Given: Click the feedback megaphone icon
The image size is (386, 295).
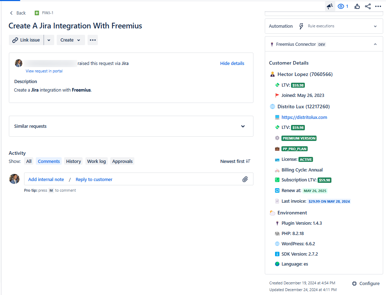Looking at the screenshot, I should (330, 6).
